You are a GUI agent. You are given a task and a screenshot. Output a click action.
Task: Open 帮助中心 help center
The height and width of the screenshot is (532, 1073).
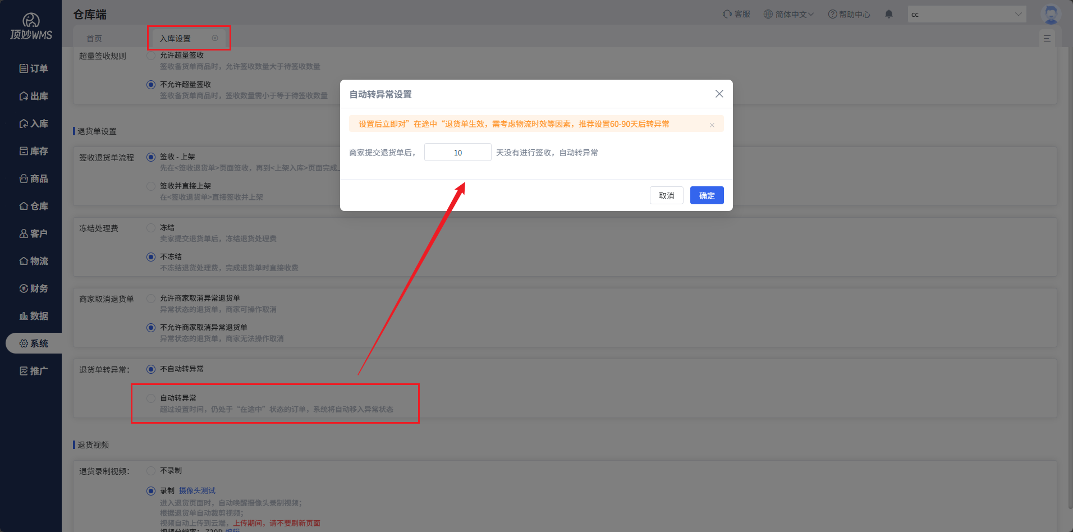[849, 14]
